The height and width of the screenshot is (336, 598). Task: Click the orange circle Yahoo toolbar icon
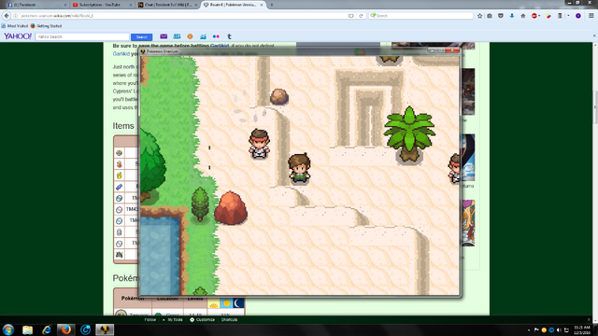[190, 36]
